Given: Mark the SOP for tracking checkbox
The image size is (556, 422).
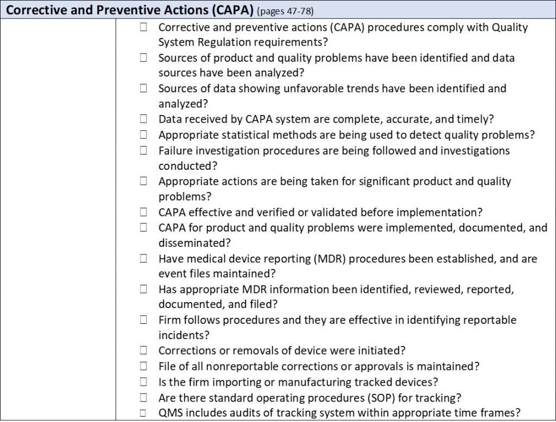Looking at the screenshot, I should coord(143,397).
